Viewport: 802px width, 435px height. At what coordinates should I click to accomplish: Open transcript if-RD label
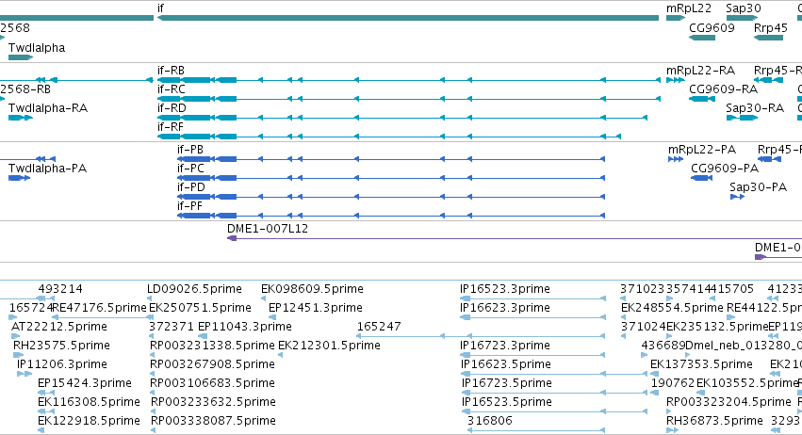(x=172, y=108)
